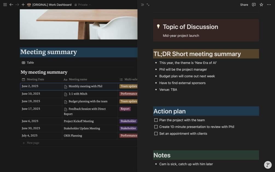
Task: Check 'Plan the project with the team'
Action: click(156, 120)
